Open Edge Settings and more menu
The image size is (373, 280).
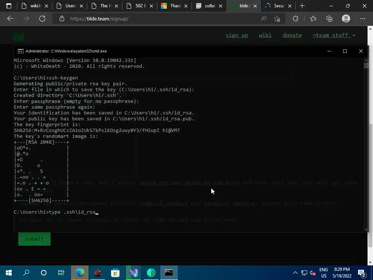pos(363,19)
